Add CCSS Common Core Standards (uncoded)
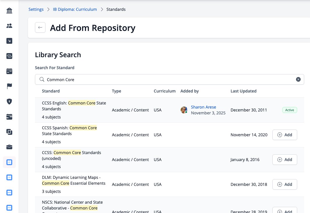Viewport: 310px width, 213px height. point(285,160)
